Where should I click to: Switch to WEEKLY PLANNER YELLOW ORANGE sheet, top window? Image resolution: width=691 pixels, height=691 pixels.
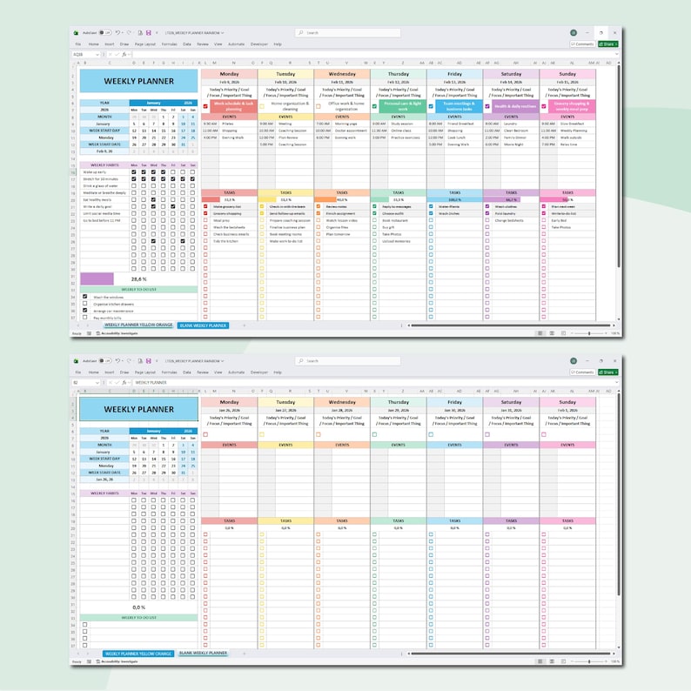(x=138, y=325)
